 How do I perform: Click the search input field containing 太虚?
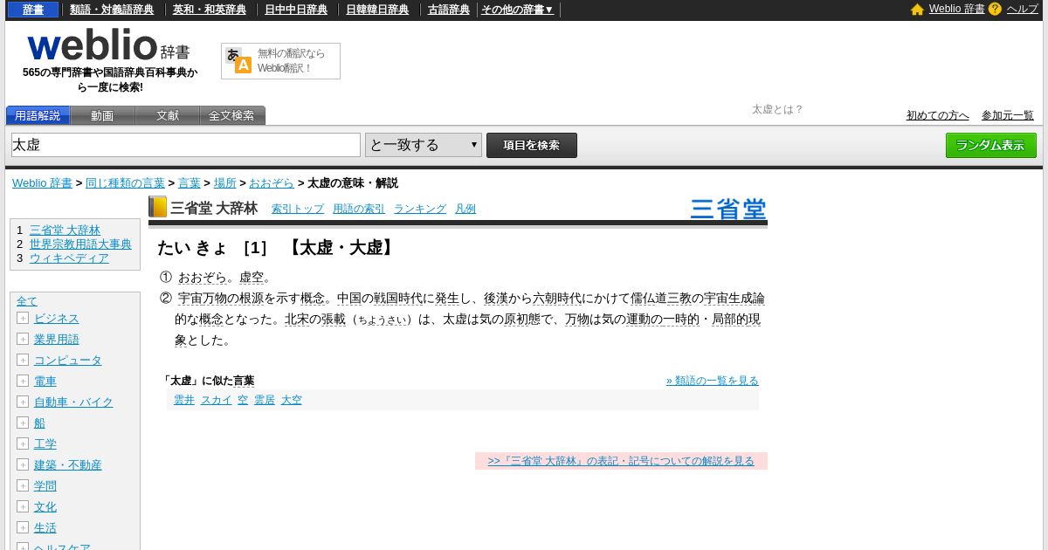click(186, 145)
